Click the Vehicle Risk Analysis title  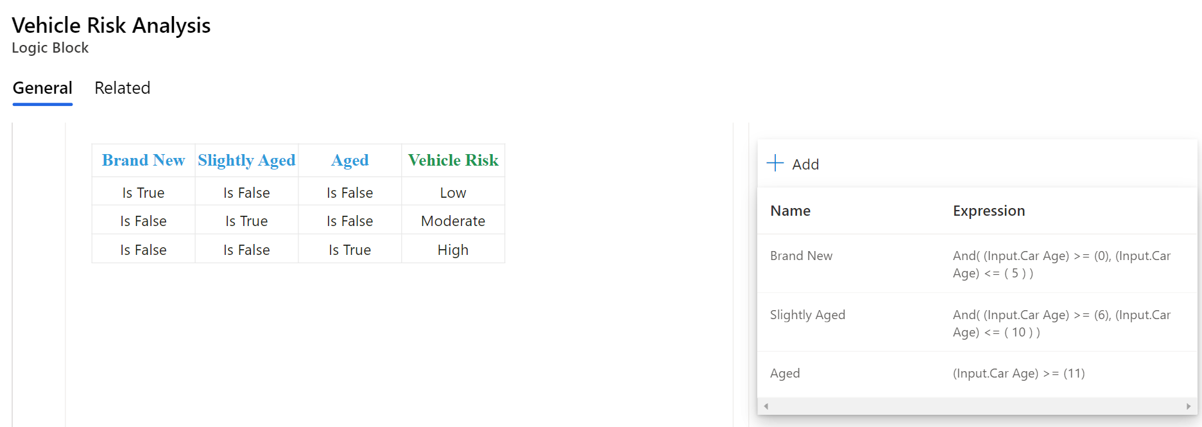pyautogui.click(x=110, y=25)
